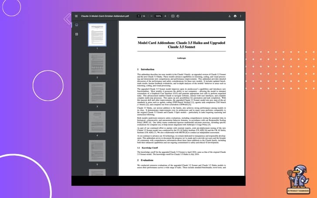Print the PDF document

(x=235, y=16)
